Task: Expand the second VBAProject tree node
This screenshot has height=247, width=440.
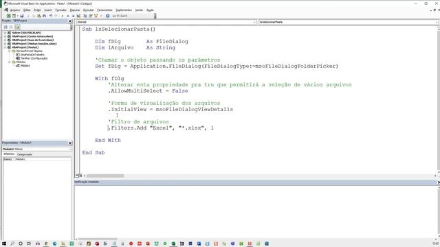Action: point(5,36)
